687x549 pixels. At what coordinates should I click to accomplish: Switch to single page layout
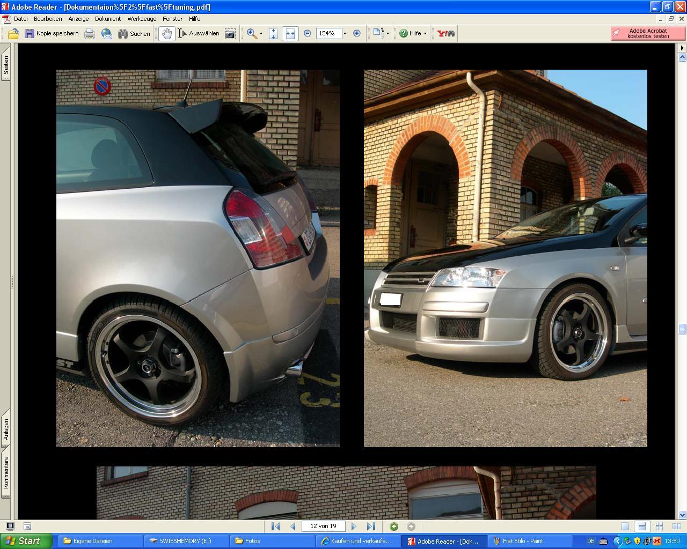[625, 526]
